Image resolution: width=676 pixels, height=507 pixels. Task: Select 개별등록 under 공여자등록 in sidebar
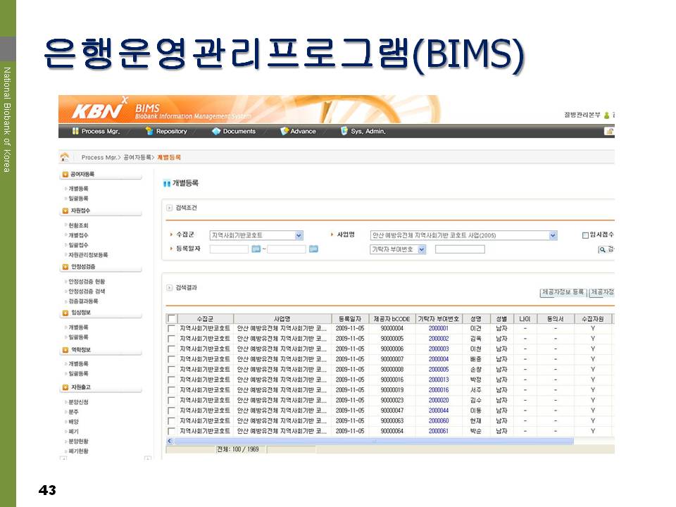(x=78, y=189)
